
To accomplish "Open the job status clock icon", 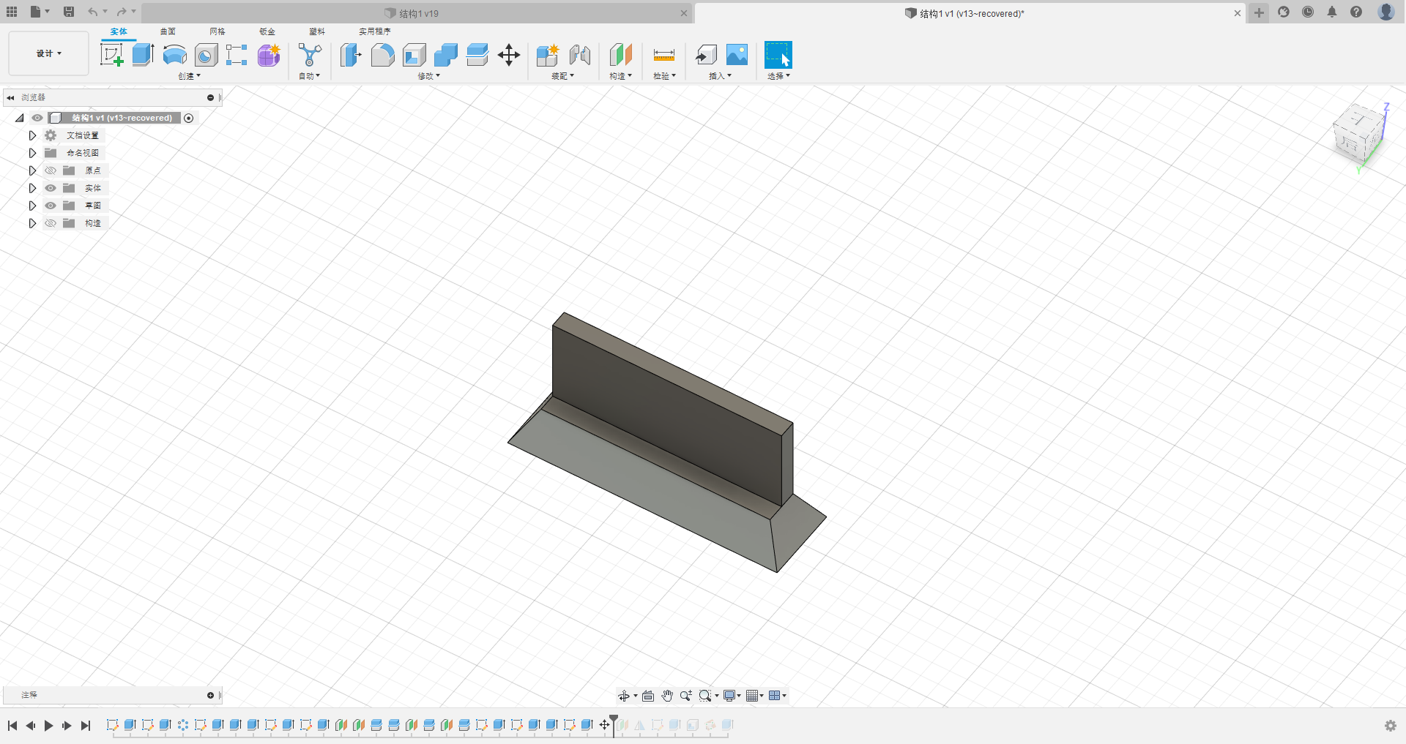I will click(1308, 12).
